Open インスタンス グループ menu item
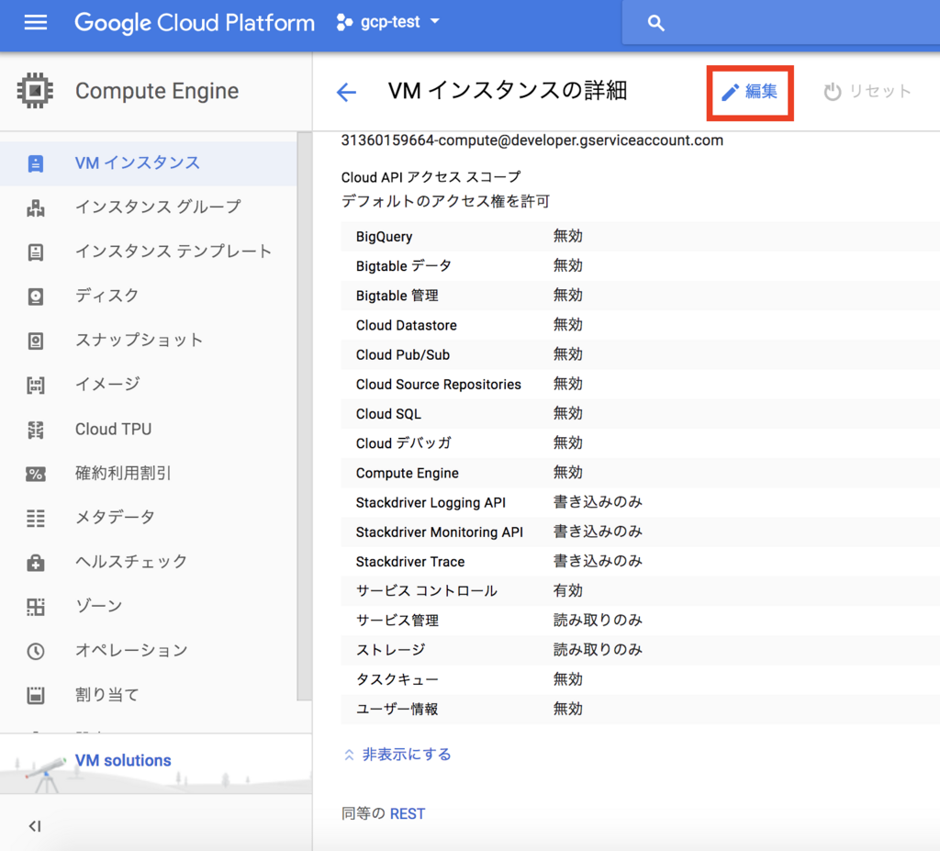 click(x=148, y=207)
